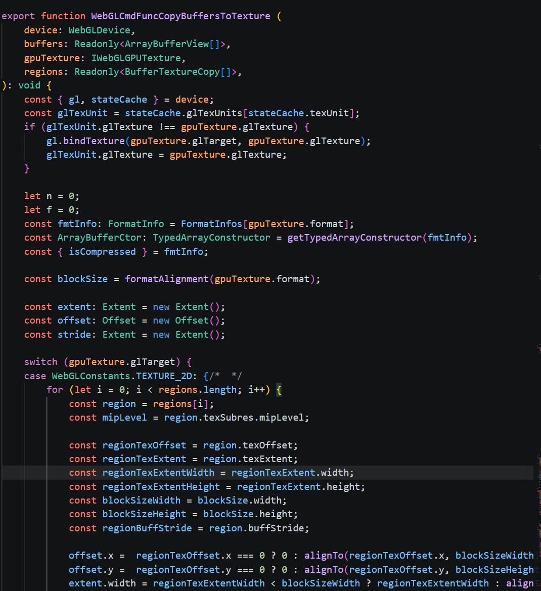
Task: Click the IWebGLGPUTexture type annotation
Action: click(136, 58)
